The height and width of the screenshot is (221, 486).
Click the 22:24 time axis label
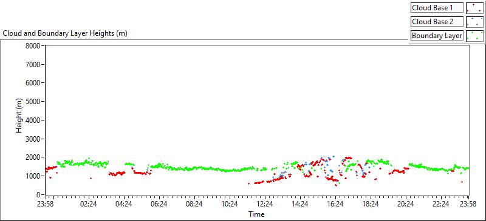[441, 204]
